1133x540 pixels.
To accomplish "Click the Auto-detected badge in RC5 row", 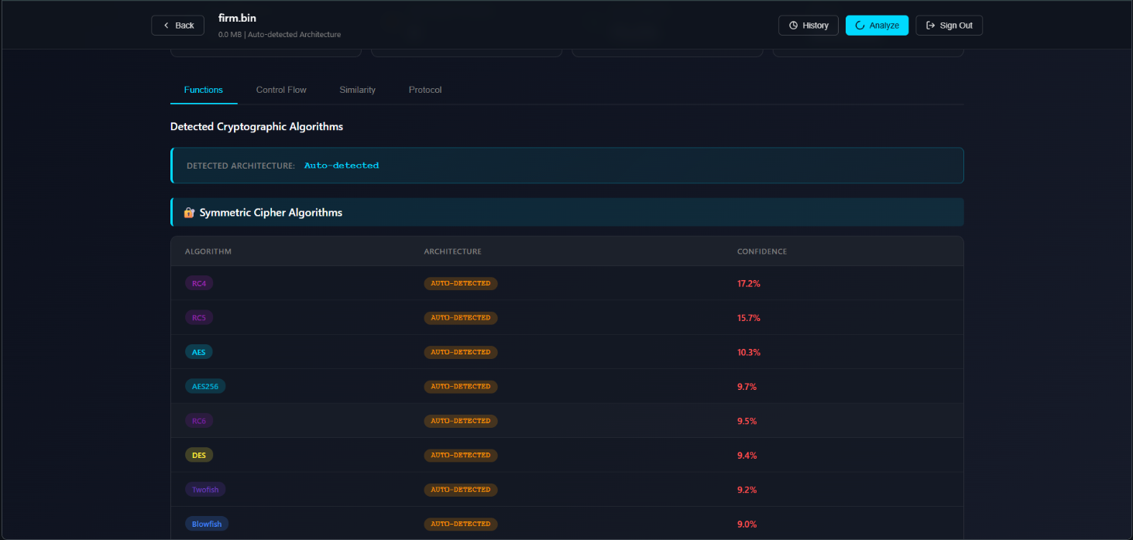I will 461,318.
